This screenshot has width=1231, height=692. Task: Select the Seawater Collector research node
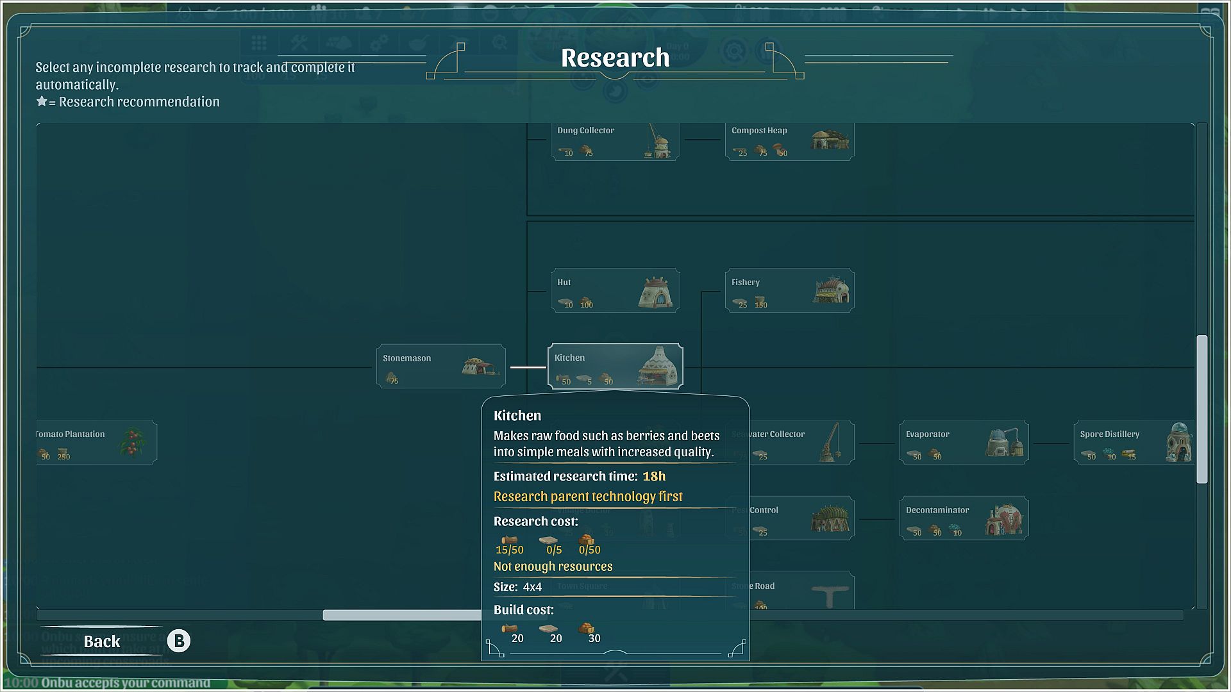coord(801,442)
